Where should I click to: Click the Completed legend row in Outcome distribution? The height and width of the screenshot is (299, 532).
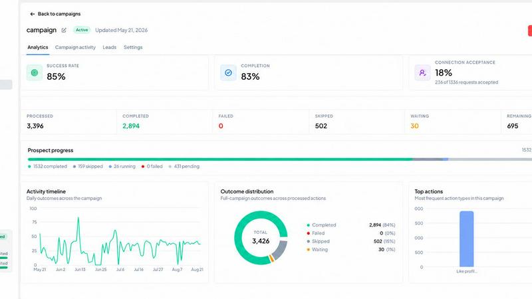[x=351, y=225]
